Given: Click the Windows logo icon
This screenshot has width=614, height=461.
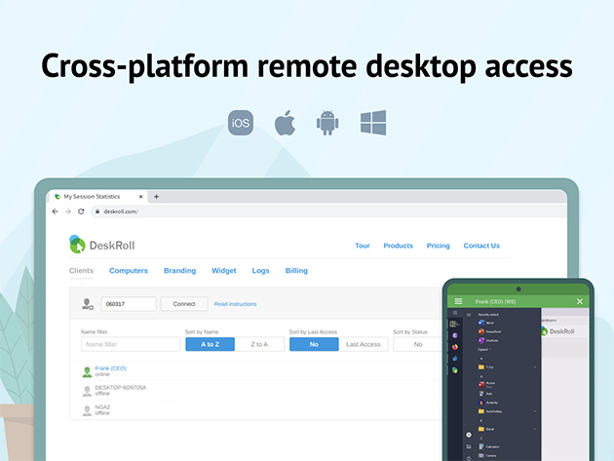Looking at the screenshot, I should pyautogui.click(x=373, y=123).
